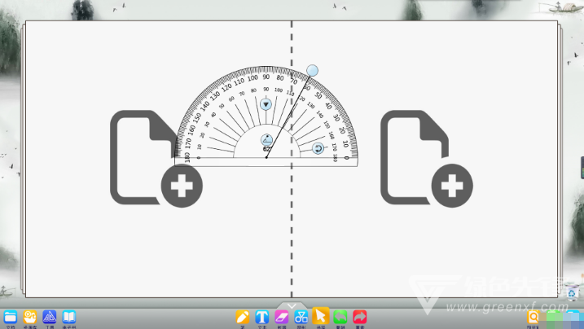Open the shapes tool icon
584x329 pixels.
tap(301, 317)
